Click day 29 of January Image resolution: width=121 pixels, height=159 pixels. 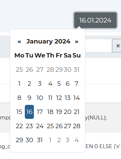point(19,140)
